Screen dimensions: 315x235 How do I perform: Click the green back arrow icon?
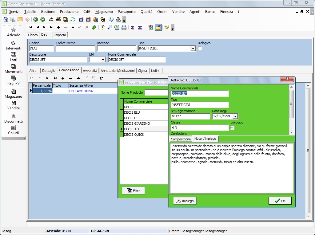[36, 19]
